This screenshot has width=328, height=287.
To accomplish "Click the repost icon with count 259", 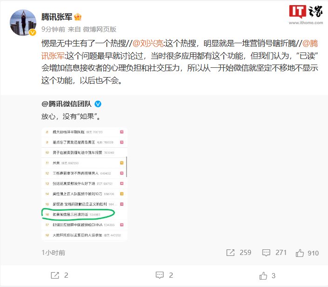I will (x=230, y=253).
